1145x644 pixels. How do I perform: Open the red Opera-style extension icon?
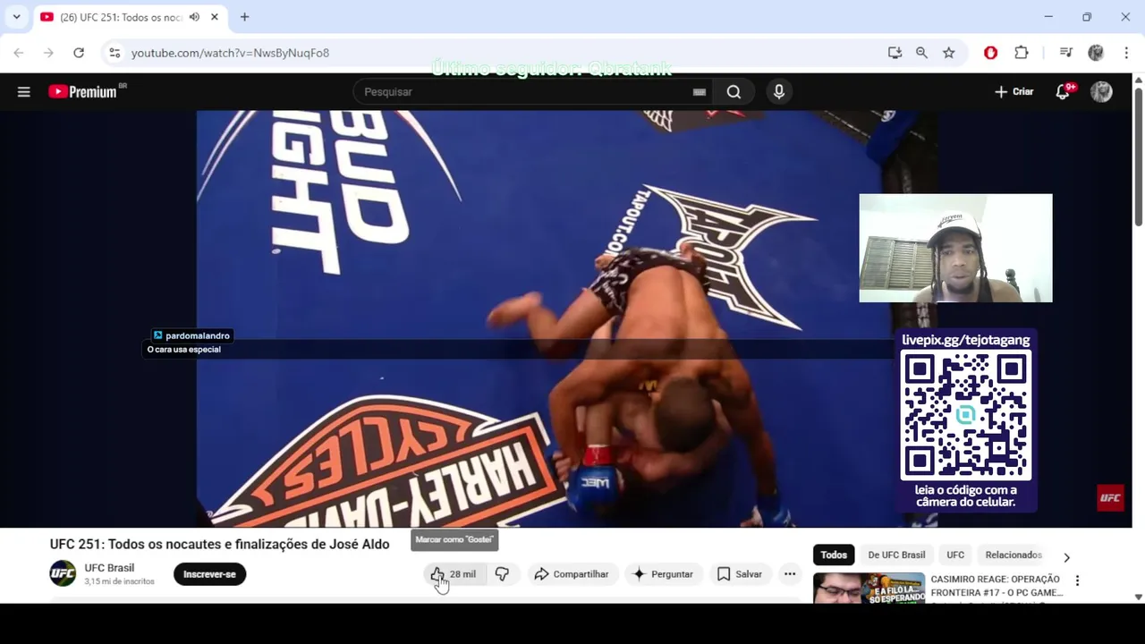pos(990,53)
